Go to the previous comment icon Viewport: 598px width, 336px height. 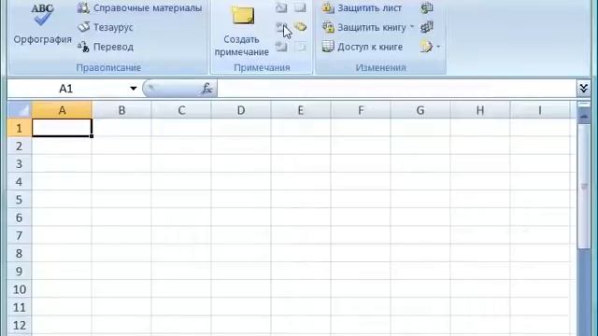tap(281, 27)
